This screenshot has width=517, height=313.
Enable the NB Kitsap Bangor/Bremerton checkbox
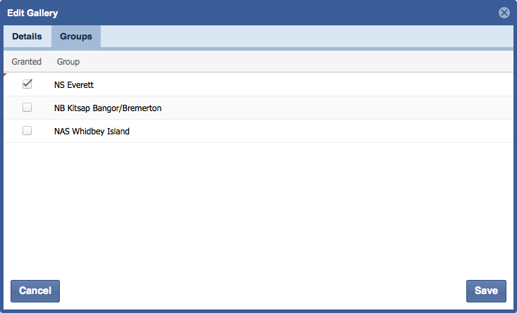[x=27, y=108]
